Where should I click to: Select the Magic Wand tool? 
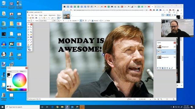28,35
